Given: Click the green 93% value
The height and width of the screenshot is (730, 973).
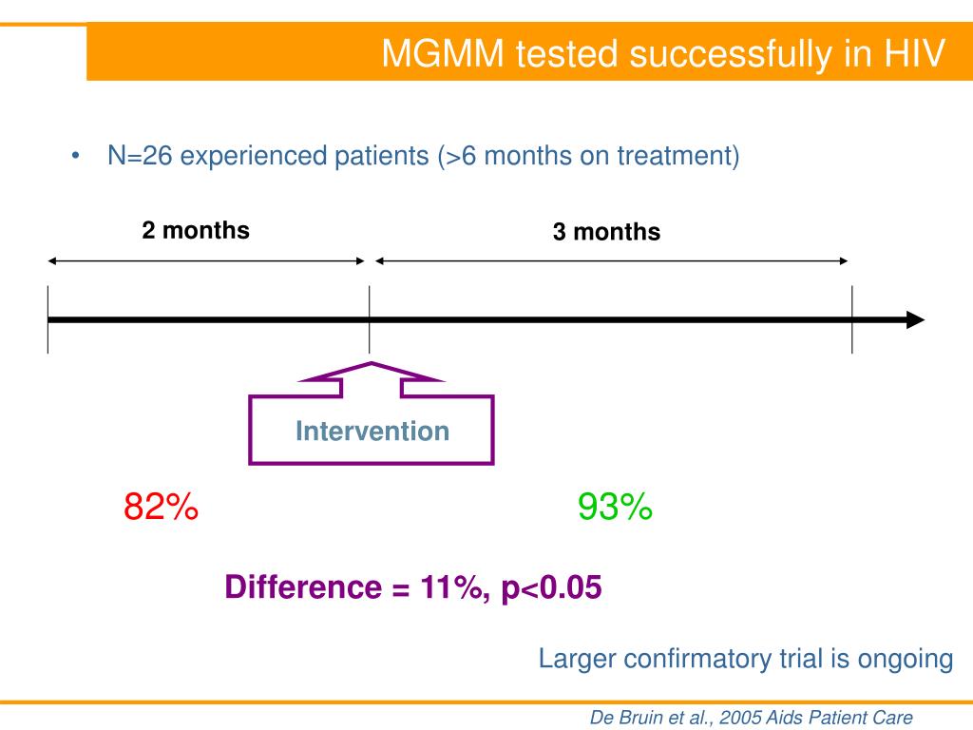Looking at the screenshot, I should 615,507.
